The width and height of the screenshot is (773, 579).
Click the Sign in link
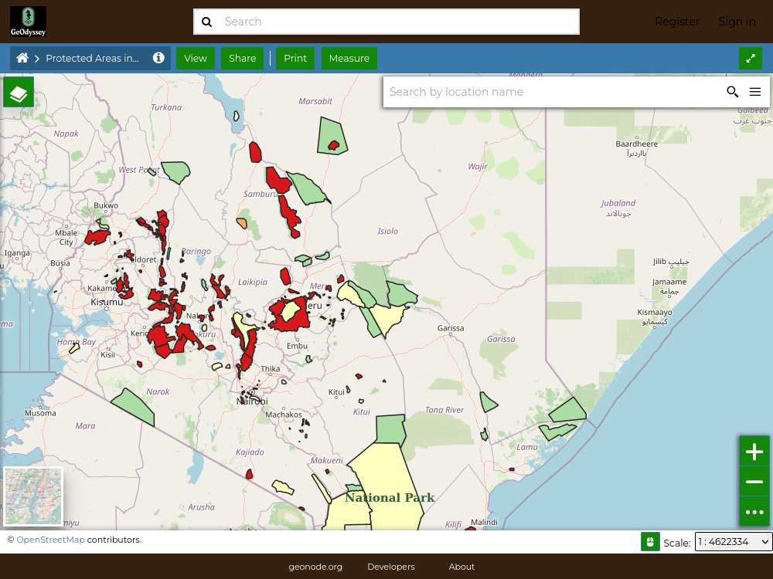click(737, 22)
